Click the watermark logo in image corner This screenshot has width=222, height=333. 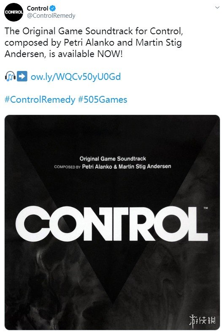coord(202,320)
